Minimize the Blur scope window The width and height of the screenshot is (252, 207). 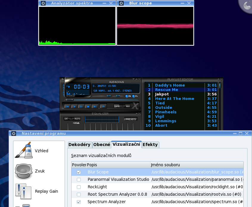coord(182,3)
